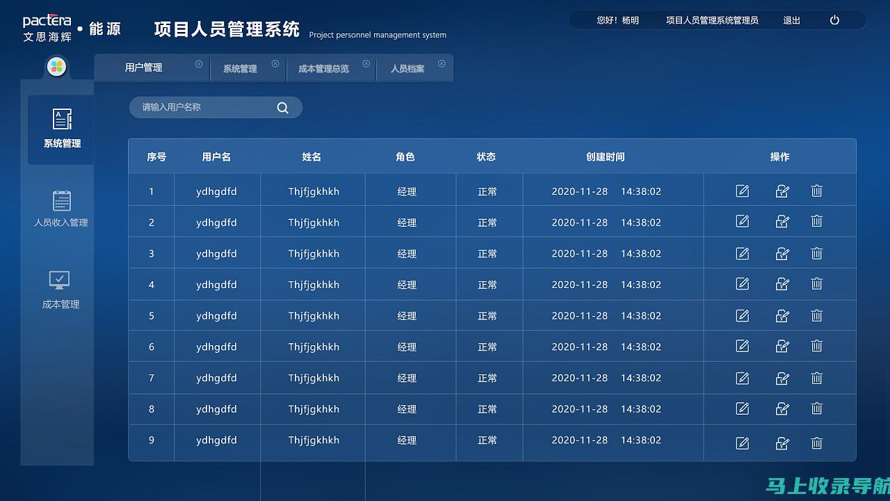Delete row 1 with the trash icon
The height and width of the screenshot is (501, 890).
click(816, 191)
